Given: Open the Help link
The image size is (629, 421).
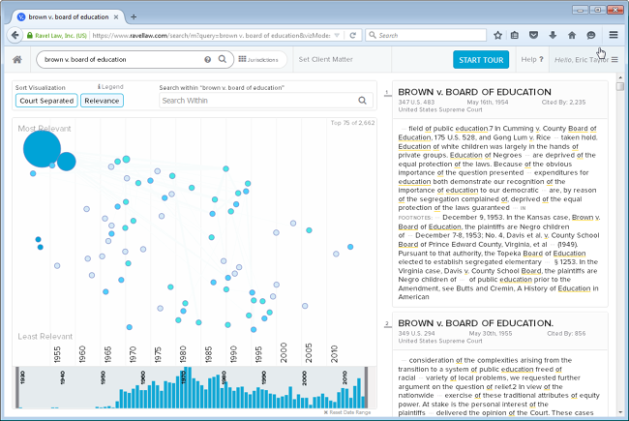Looking at the screenshot, I should 532,59.
